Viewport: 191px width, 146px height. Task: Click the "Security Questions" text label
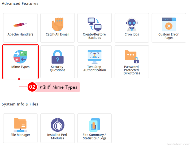58,68
